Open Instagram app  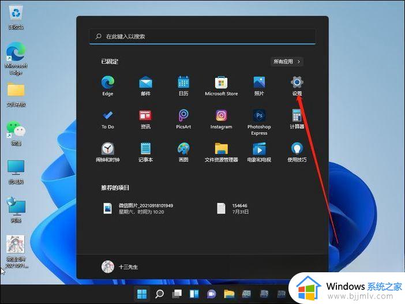point(222,119)
